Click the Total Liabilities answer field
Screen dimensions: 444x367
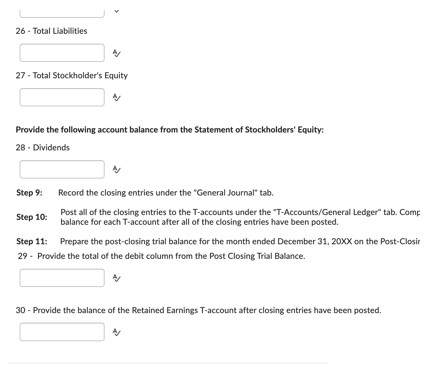tap(62, 53)
